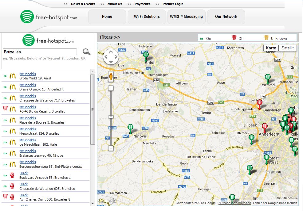303x211 pixels.
Task: Select the green hotspot marker below Itterbeek
Action: click(x=251, y=139)
